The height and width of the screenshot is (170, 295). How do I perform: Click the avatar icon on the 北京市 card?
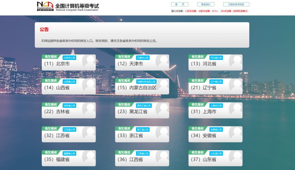pos(89,61)
